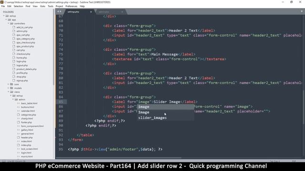Viewport: 305px width, 171px height.
Task: Open the View menu
Action: coord(35,6)
